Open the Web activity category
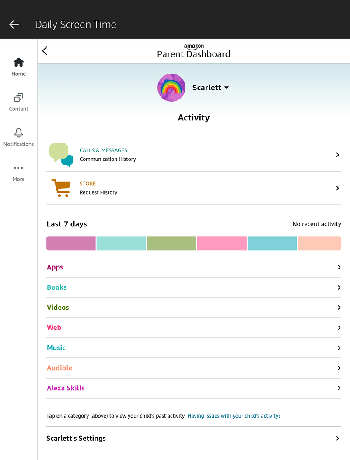Image resolution: width=350 pixels, height=460 pixels. 54,328
